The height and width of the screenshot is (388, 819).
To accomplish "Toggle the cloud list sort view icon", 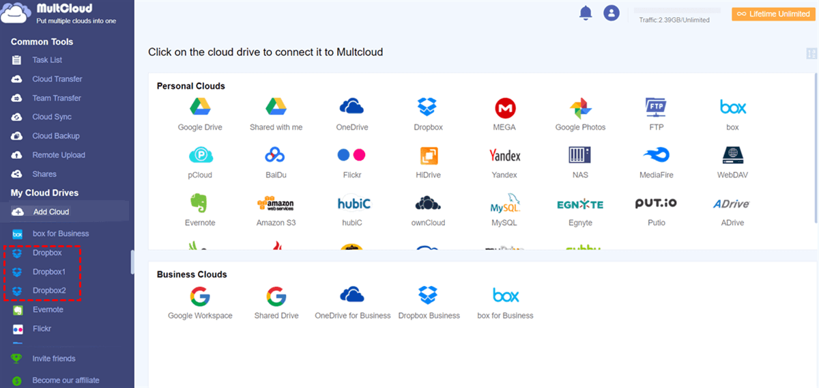I will point(811,54).
